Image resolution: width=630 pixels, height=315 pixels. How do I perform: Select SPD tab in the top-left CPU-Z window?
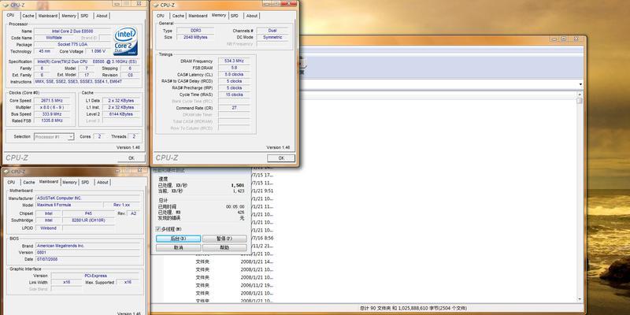(84, 16)
